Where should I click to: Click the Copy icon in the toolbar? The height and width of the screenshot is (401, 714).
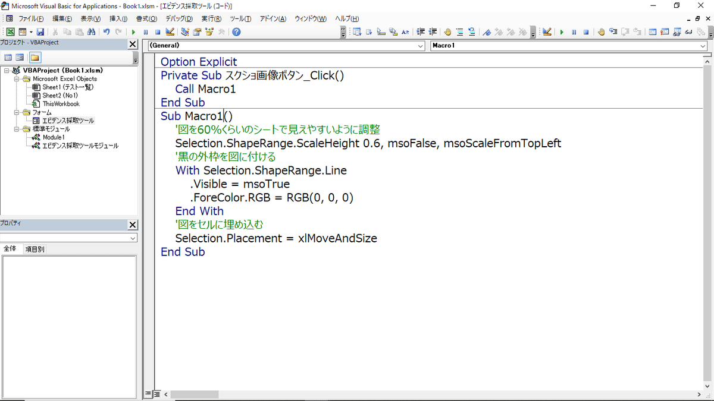pyautogui.click(x=67, y=32)
